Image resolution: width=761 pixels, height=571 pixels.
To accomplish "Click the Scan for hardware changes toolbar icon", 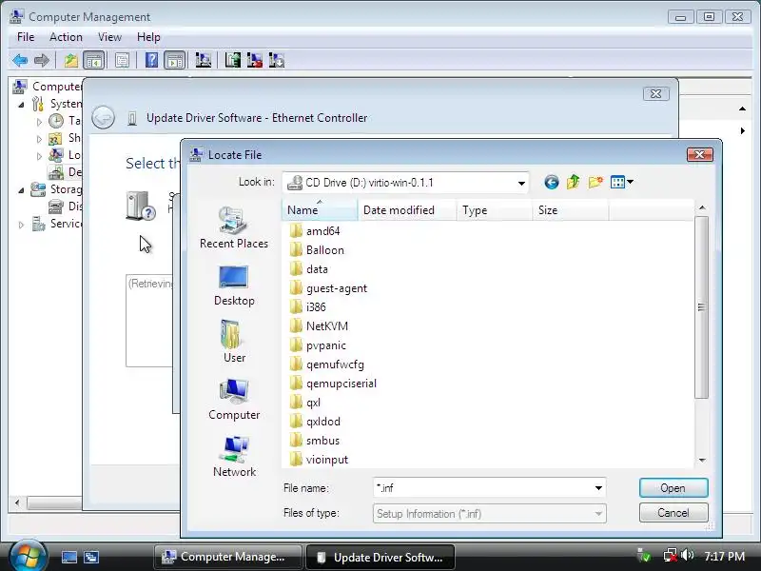I will [x=203, y=61].
